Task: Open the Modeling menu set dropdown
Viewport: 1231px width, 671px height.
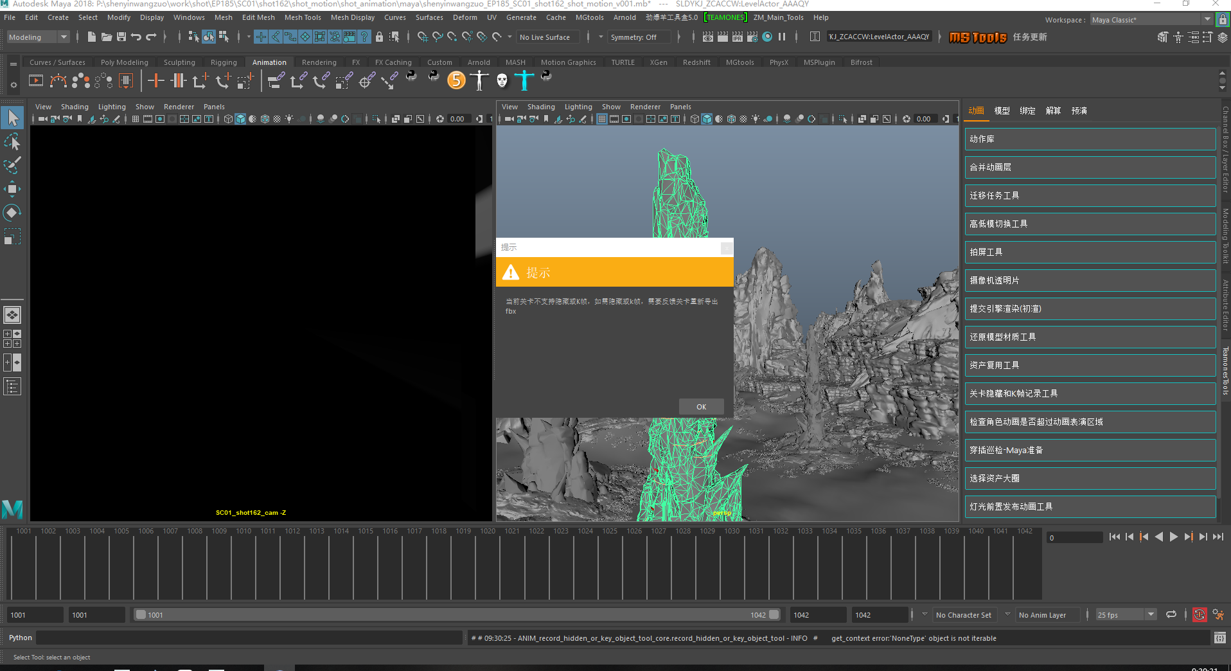Action: point(38,37)
